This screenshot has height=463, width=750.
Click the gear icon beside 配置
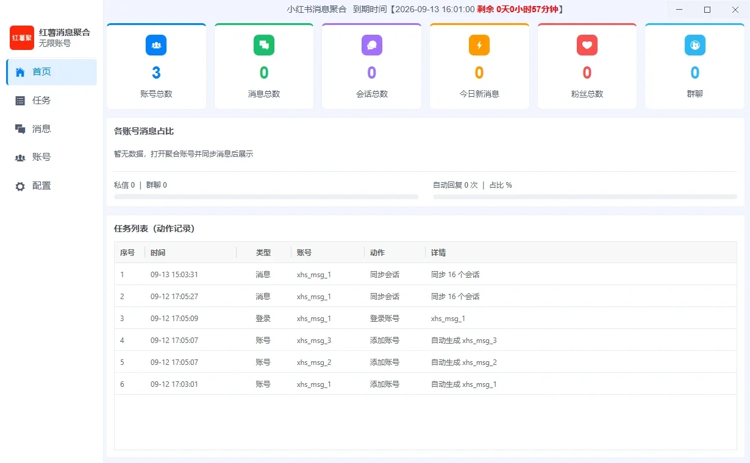[x=20, y=186]
